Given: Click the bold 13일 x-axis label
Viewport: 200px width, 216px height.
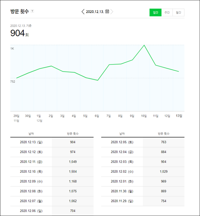Looking at the screenshot, I should click(179, 116).
